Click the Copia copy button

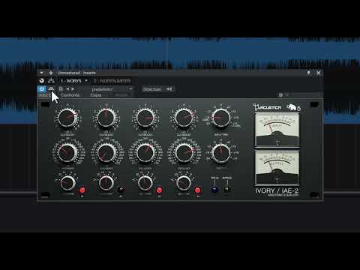96,95
